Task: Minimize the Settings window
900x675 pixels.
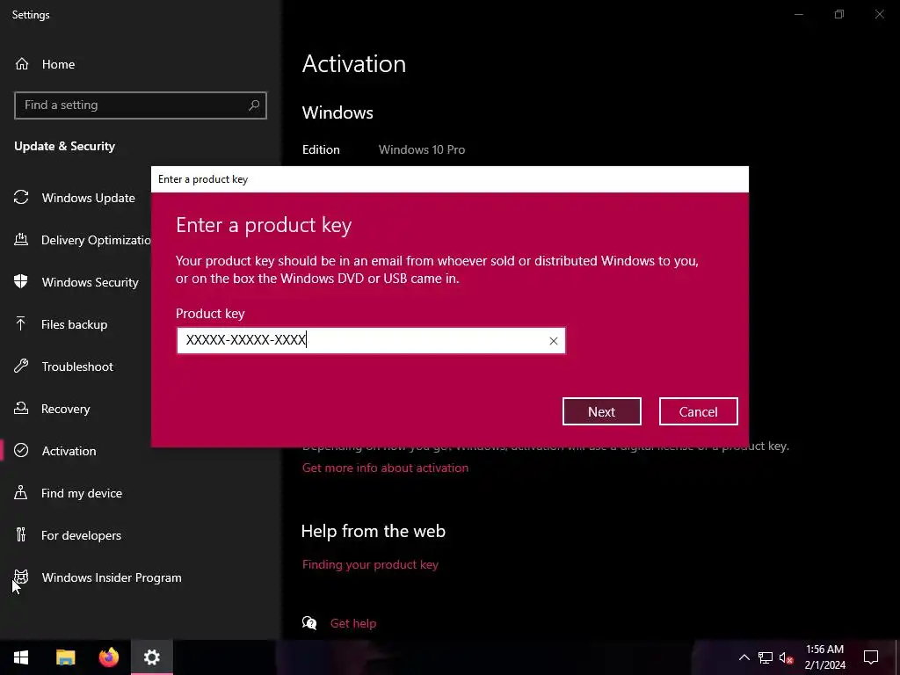Action: 798,14
